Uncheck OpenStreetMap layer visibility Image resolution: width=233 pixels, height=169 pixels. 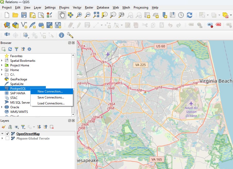click(7, 134)
